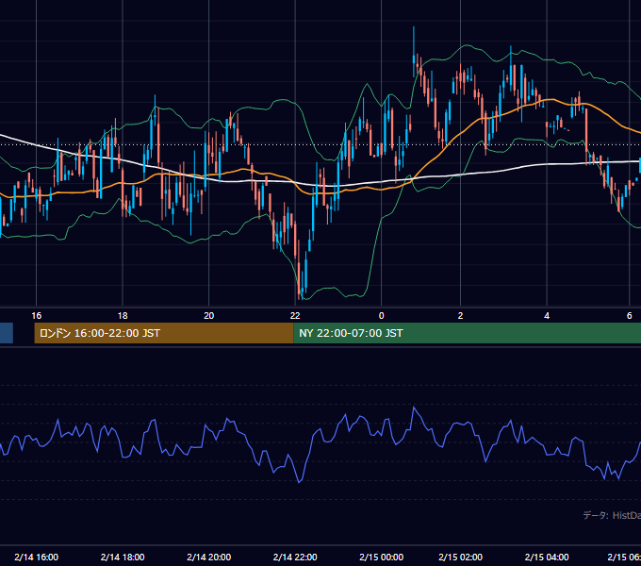
Task: Click the ロンドン 16:00-22:00 JST session bar
Action: [x=164, y=333]
